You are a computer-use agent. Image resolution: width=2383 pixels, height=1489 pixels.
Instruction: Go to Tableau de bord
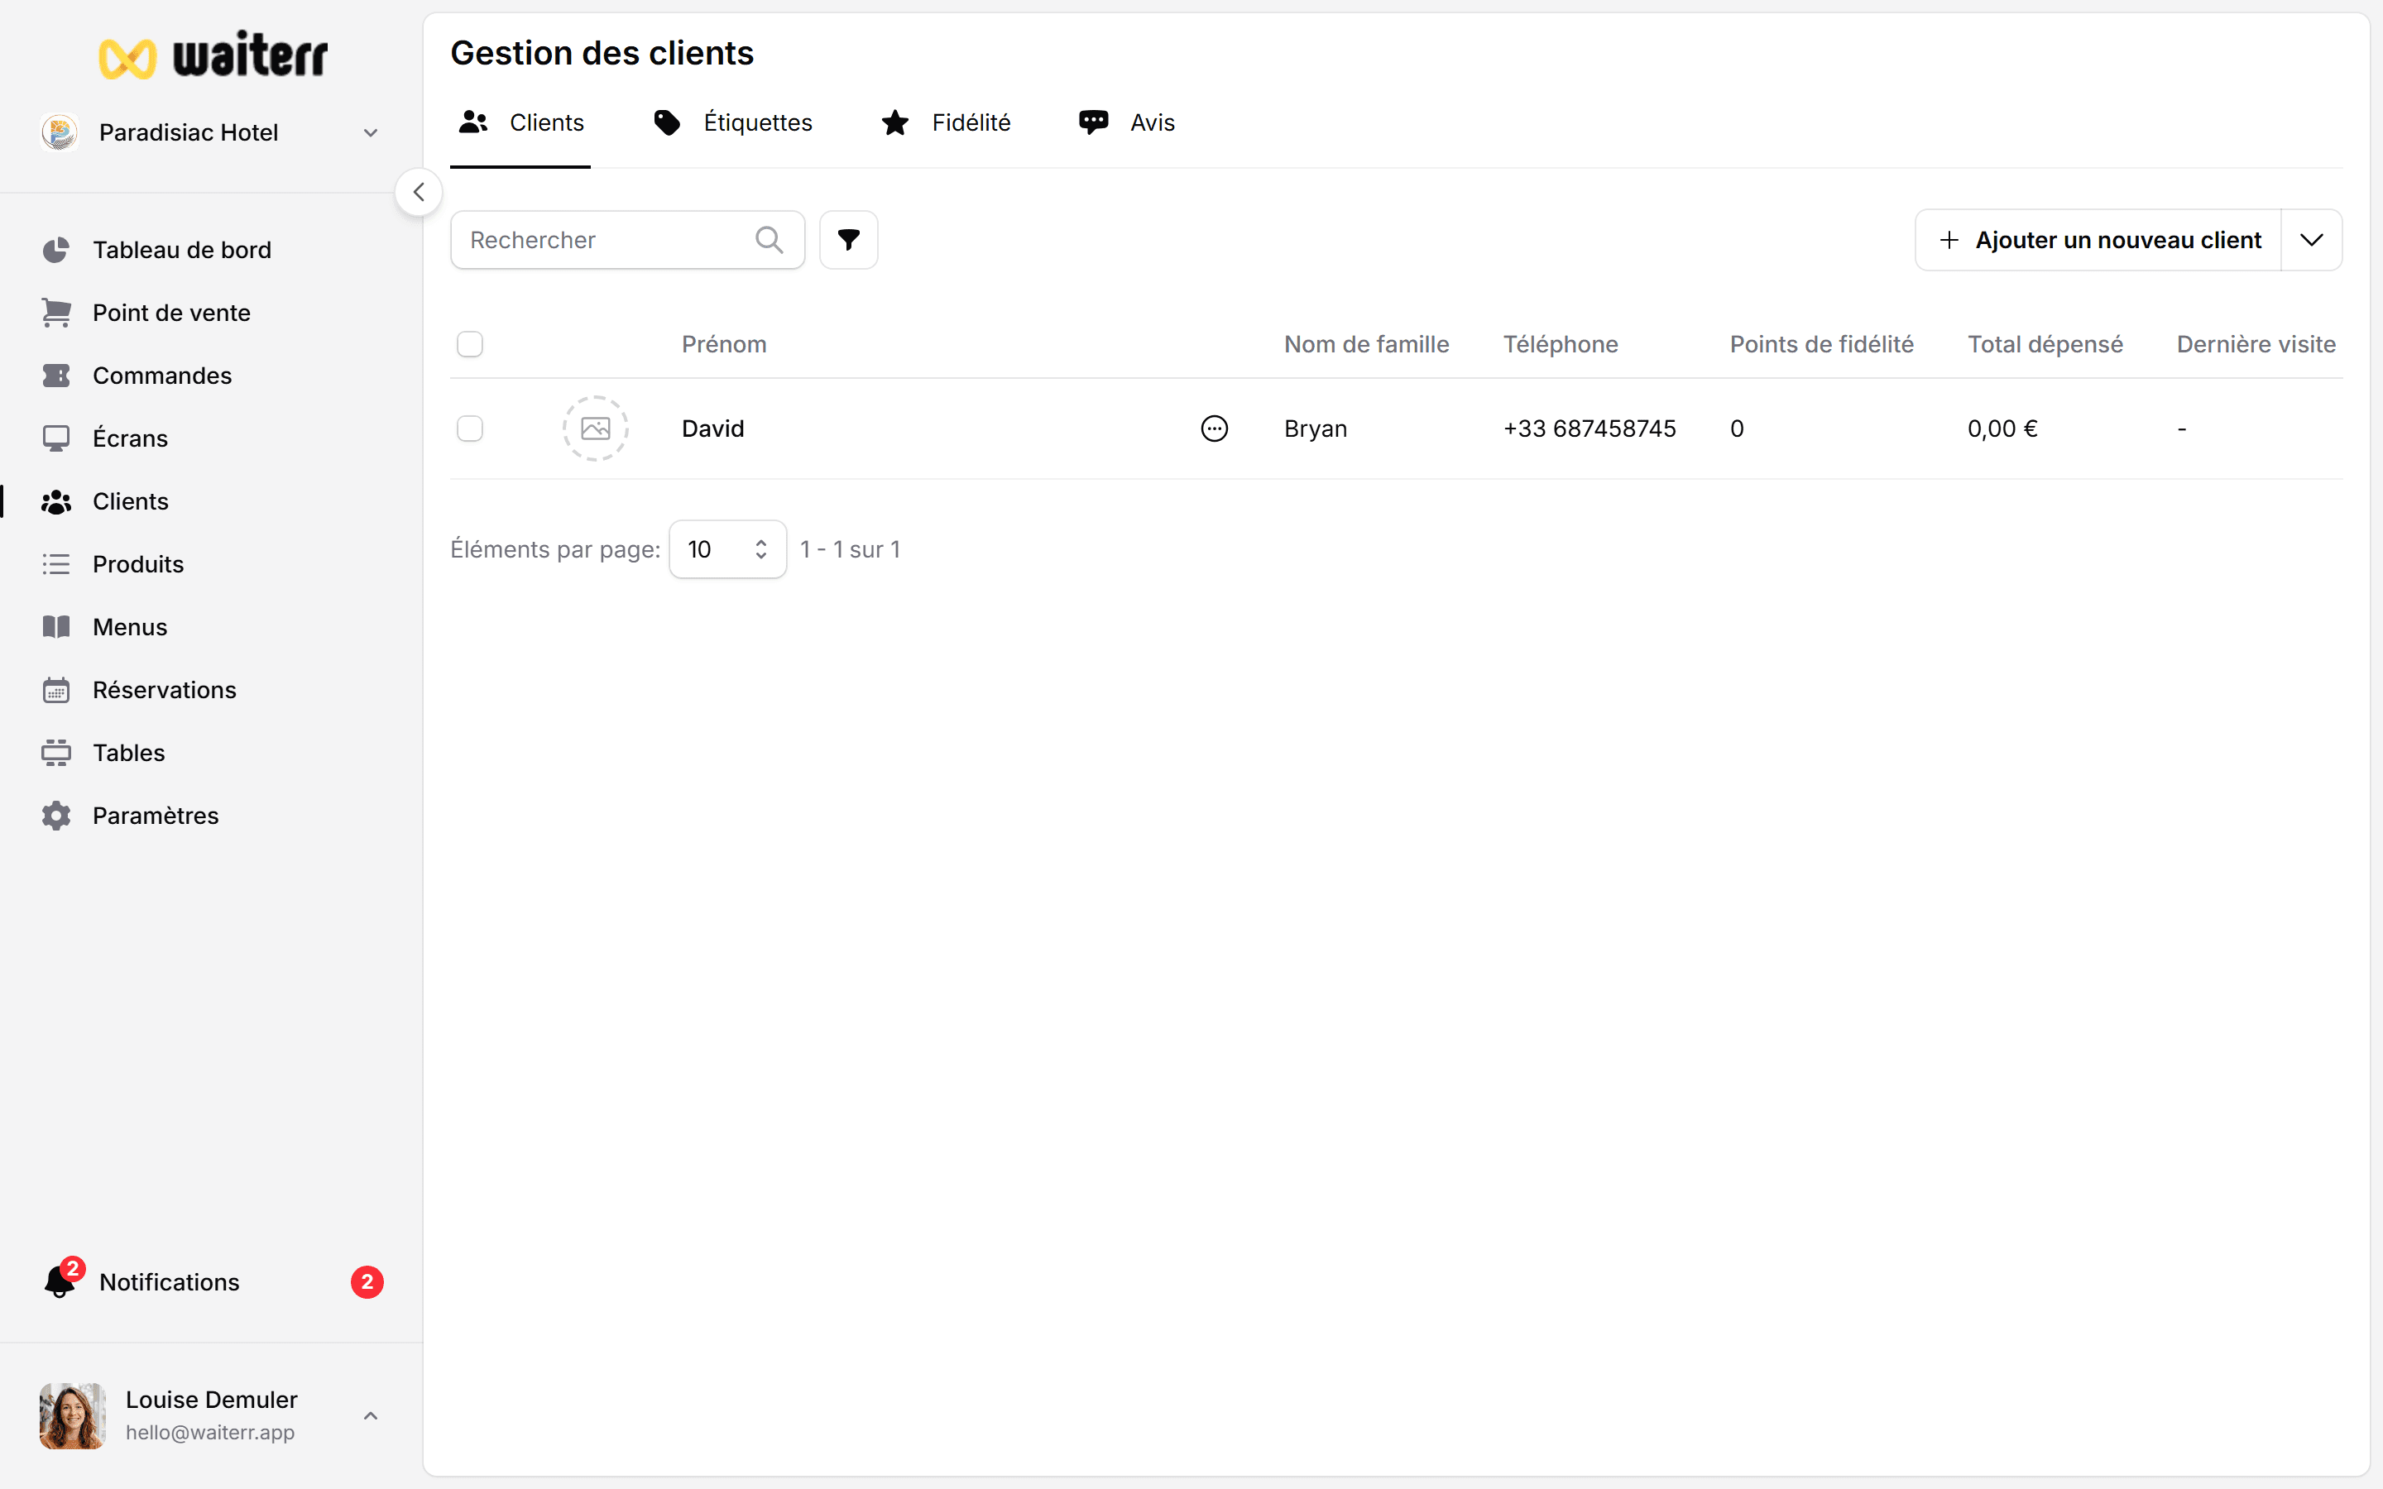click(x=182, y=250)
